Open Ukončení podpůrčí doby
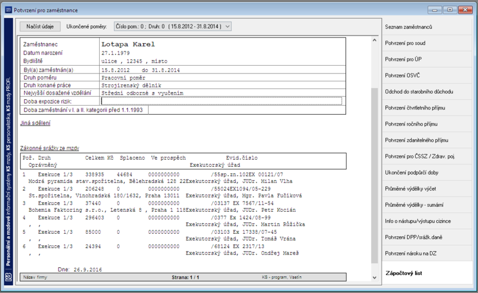This screenshot has height=293, width=478. pos(427,172)
